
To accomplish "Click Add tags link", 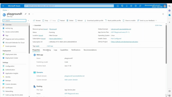I will pos(50,46).
